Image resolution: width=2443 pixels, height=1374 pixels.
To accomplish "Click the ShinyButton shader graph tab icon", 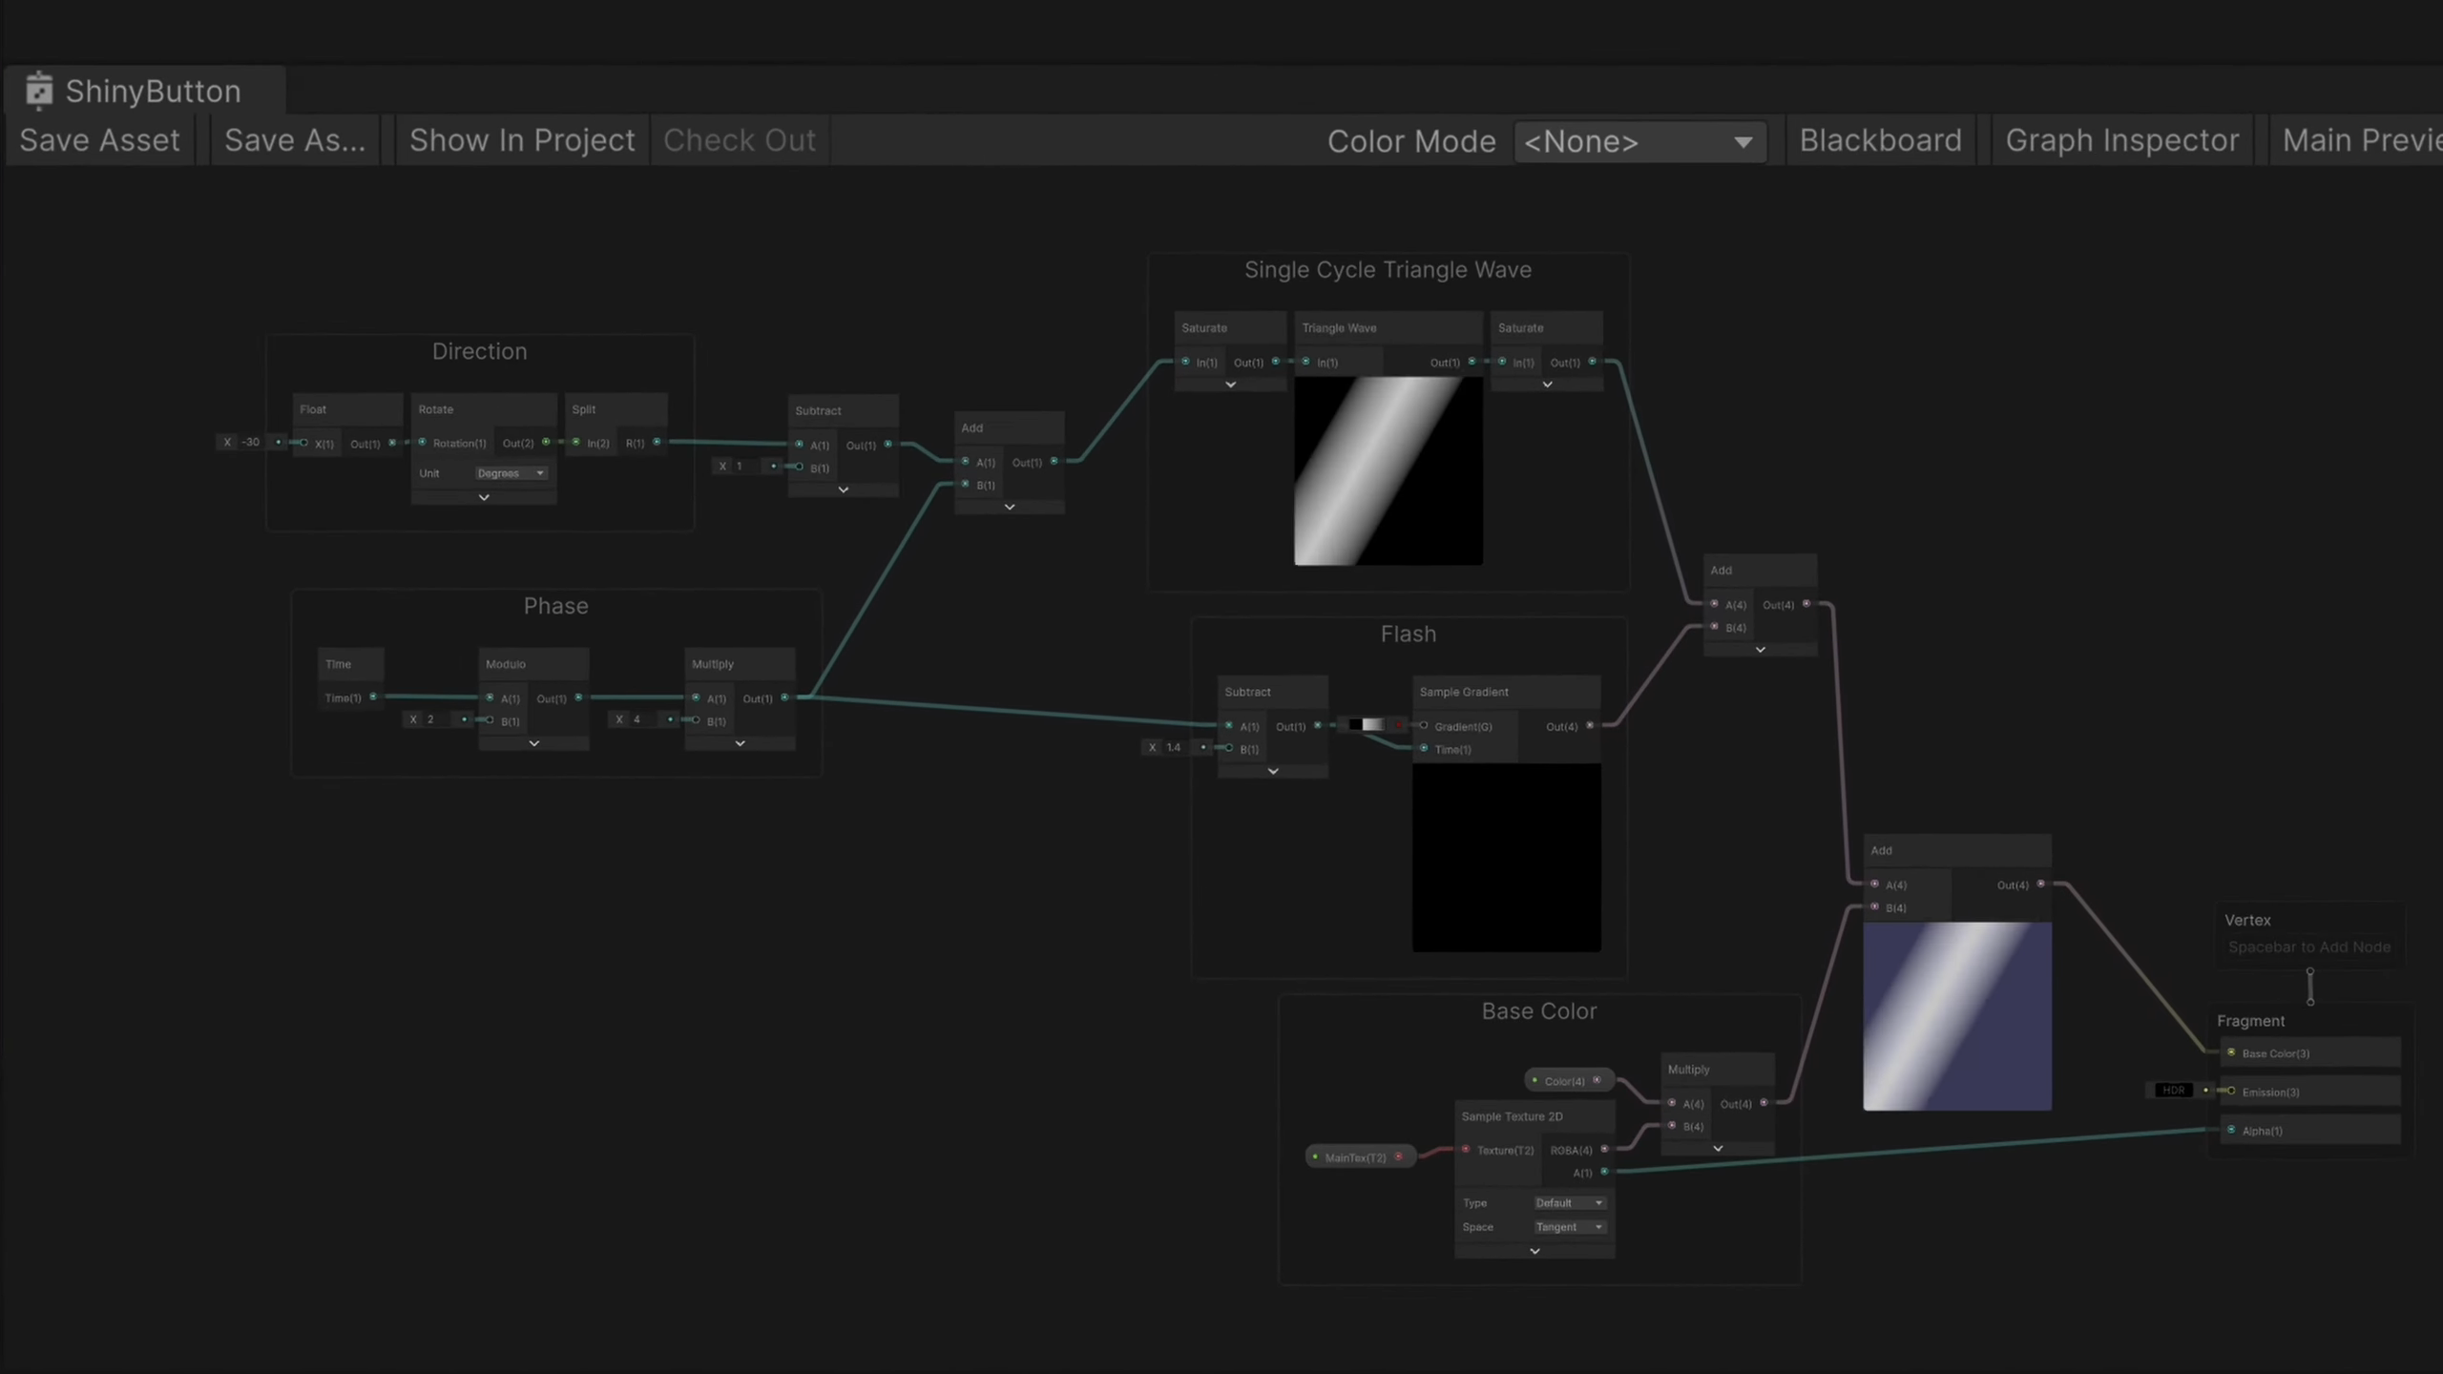I will [39, 91].
